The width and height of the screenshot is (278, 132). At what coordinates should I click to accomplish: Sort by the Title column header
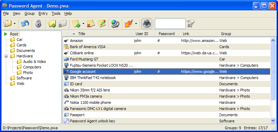tap(100, 34)
